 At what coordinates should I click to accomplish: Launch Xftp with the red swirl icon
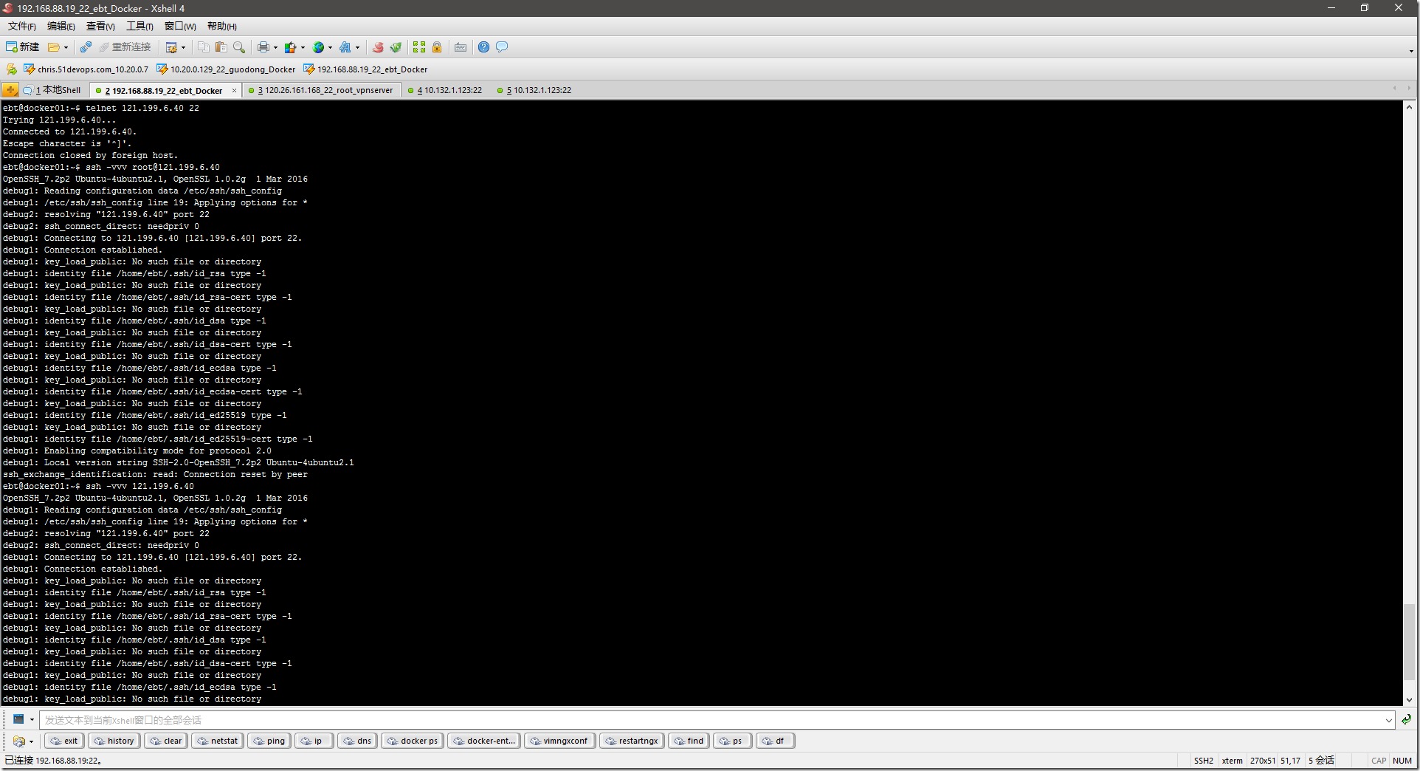click(378, 47)
